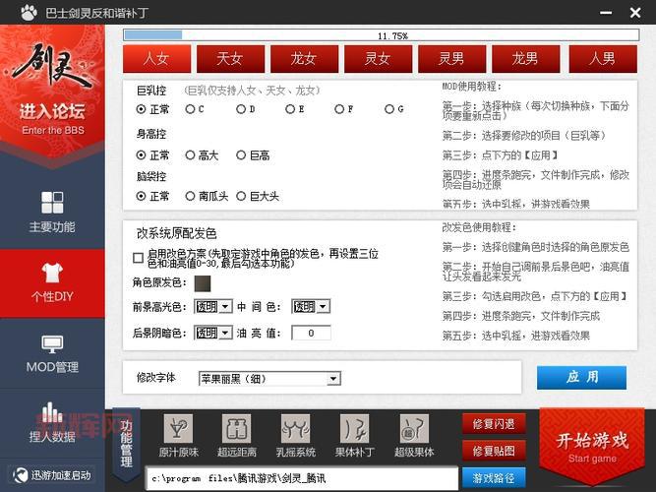Switch to 人男 race tab
The width and height of the screenshot is (656, 492).
coord(603,58)
